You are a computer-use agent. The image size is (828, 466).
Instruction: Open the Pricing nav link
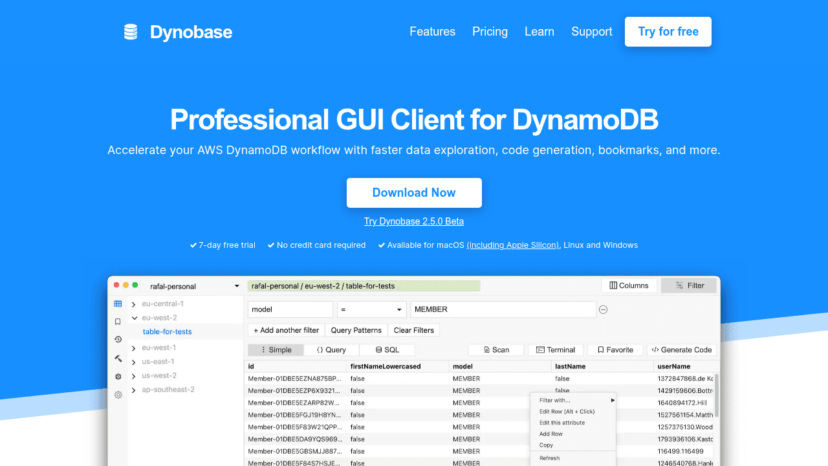tap(490, 32)
